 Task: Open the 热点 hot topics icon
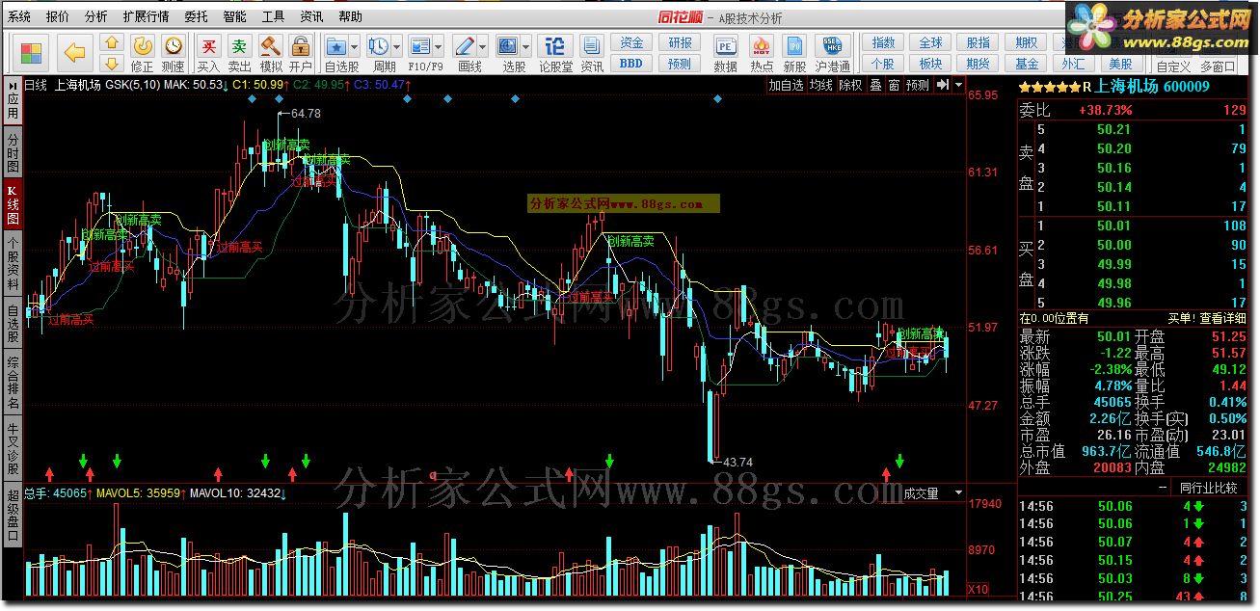762,53
